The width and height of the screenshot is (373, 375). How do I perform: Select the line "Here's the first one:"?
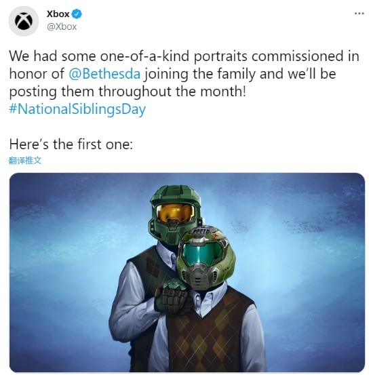pyautogui.click(x=71, y=144)
